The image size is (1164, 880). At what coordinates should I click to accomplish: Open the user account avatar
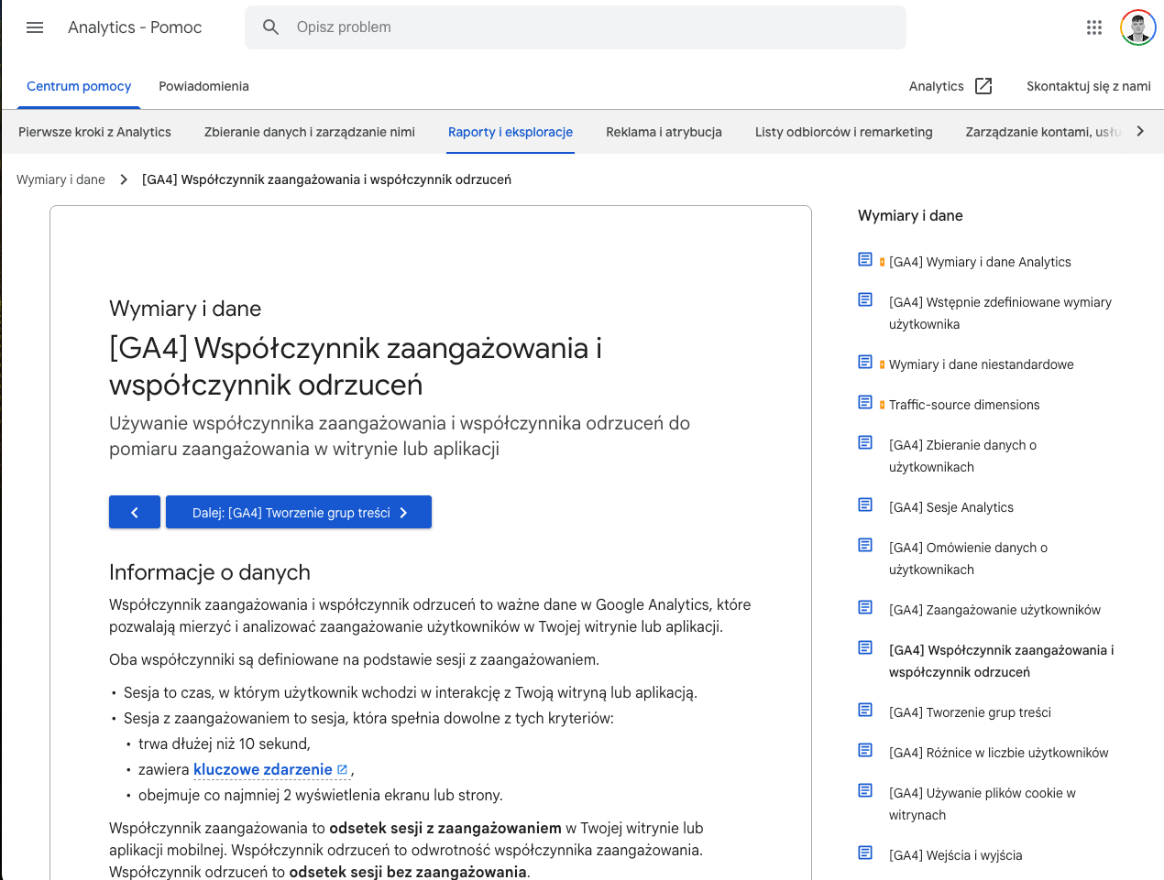(1138, 27)
